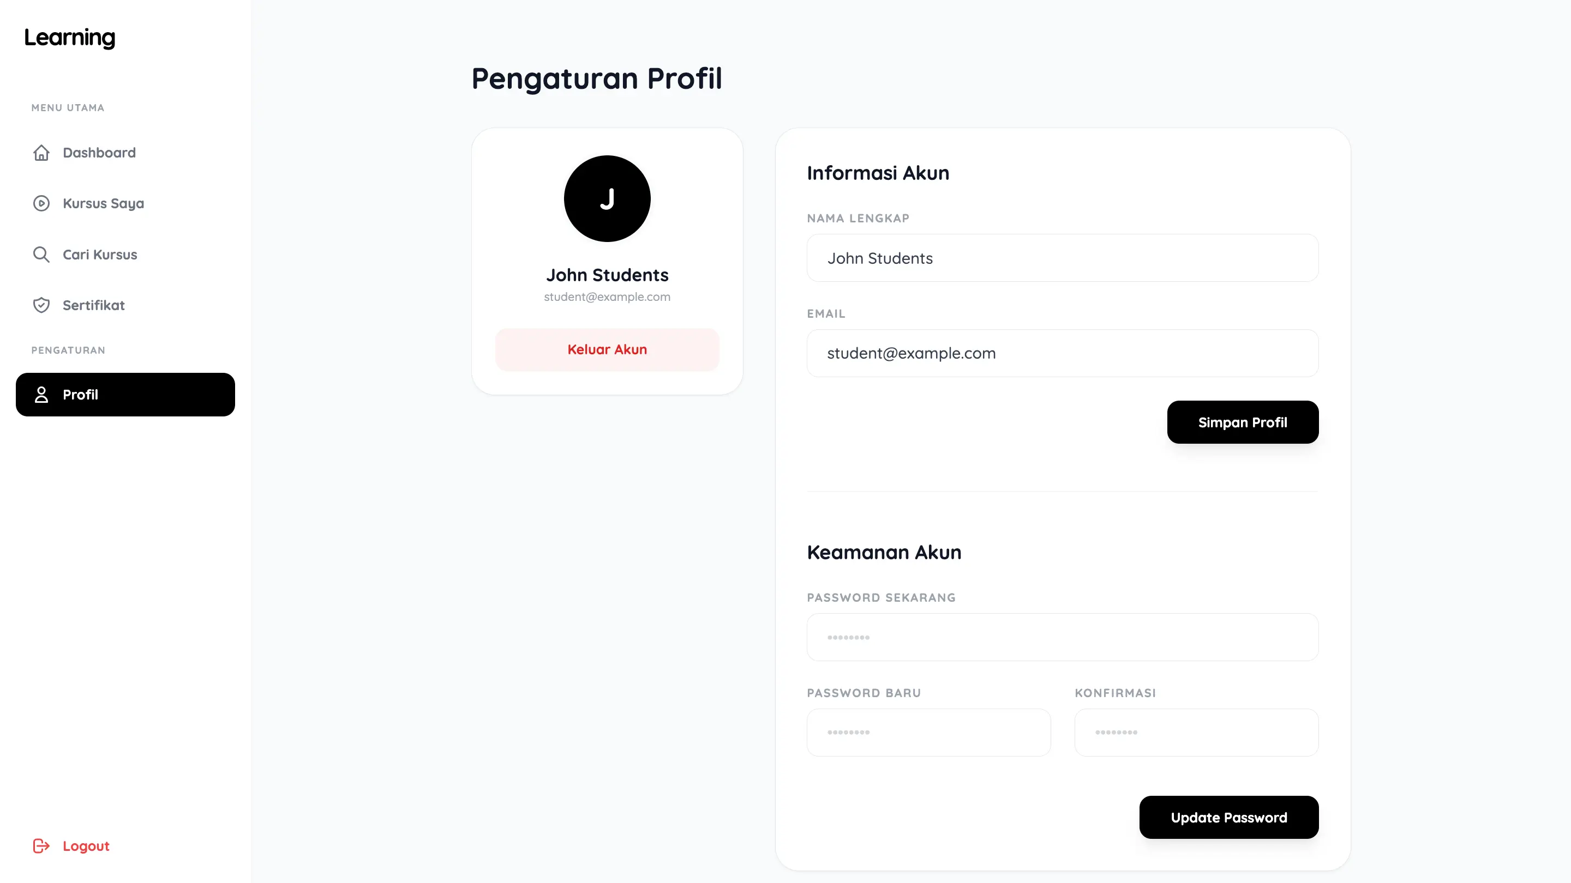Select Sertifikat in the sidebar menu
Viewport: 1571px width, 883px height.
pos(94,305)
